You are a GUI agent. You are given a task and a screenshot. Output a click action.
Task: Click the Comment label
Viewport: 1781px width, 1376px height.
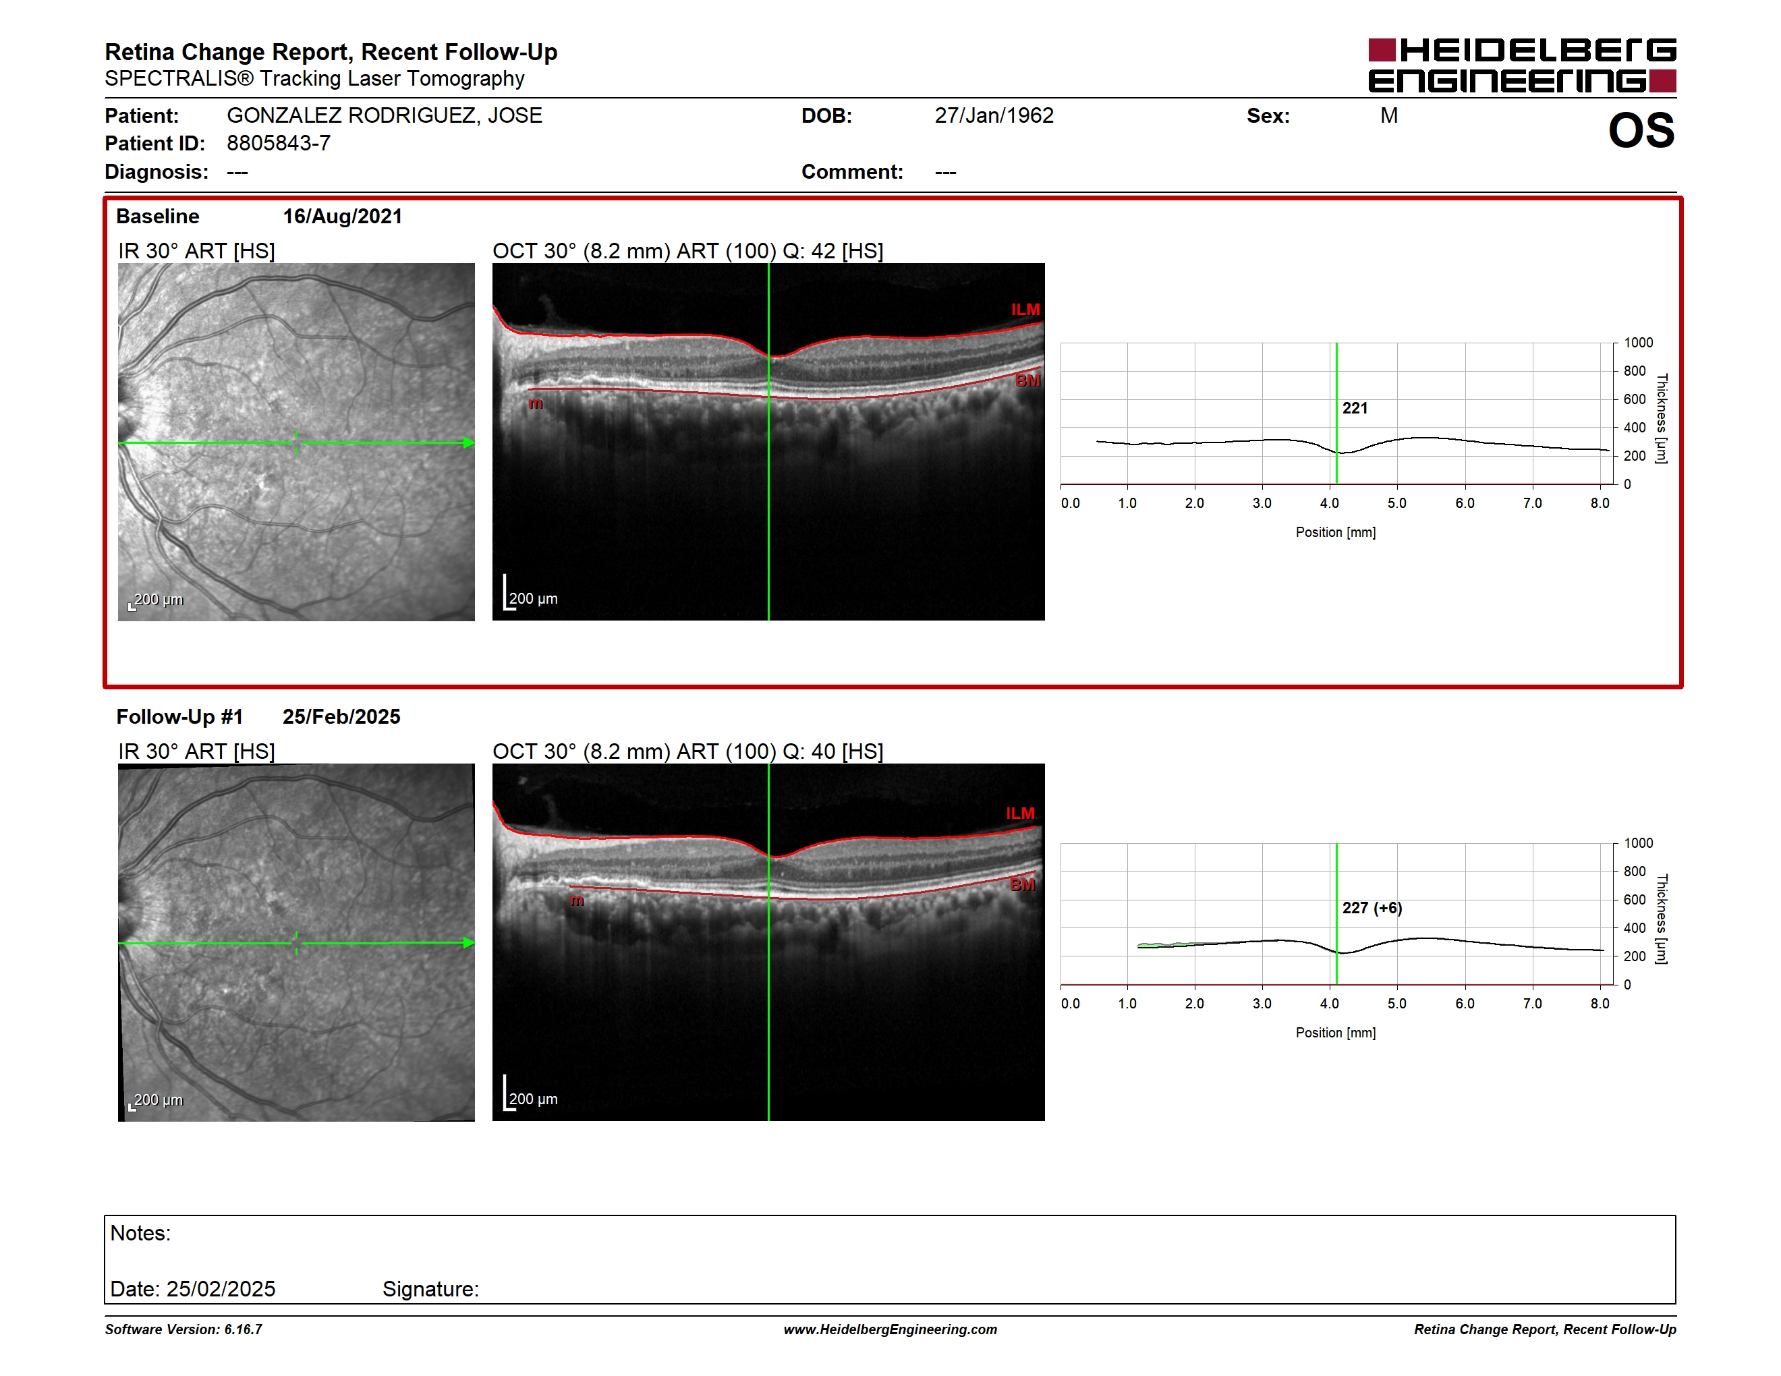tap(852, 172)
